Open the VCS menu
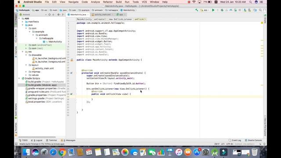The image size is (281, 158). click(144, 2)
